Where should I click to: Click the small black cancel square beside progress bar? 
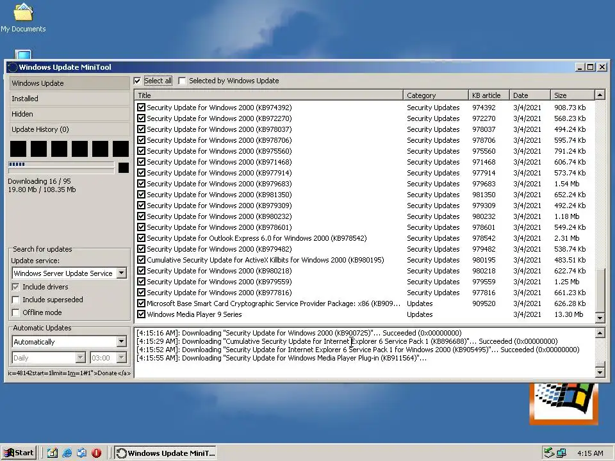pyautogui.click(x=124, y=168)
